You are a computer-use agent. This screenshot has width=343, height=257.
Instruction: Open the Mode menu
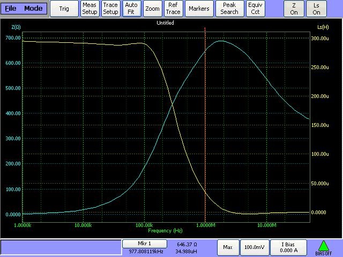click(33, 9)
